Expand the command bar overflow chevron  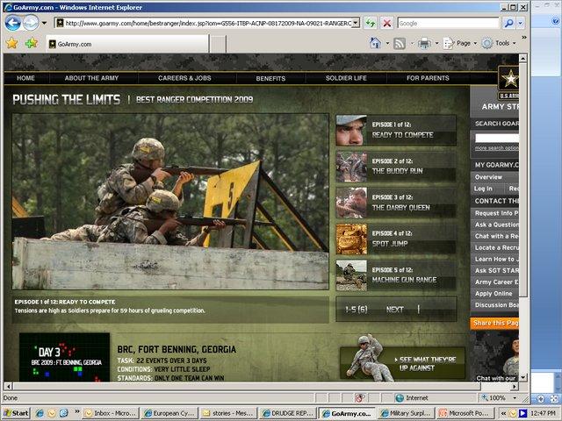click(x=523, y=38)
